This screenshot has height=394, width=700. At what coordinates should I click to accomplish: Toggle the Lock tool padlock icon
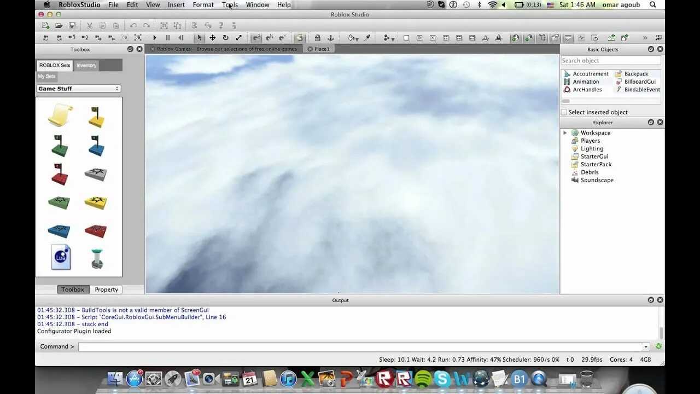(317, 38)
